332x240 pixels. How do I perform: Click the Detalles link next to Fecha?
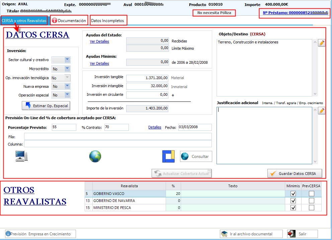[155, 127]
